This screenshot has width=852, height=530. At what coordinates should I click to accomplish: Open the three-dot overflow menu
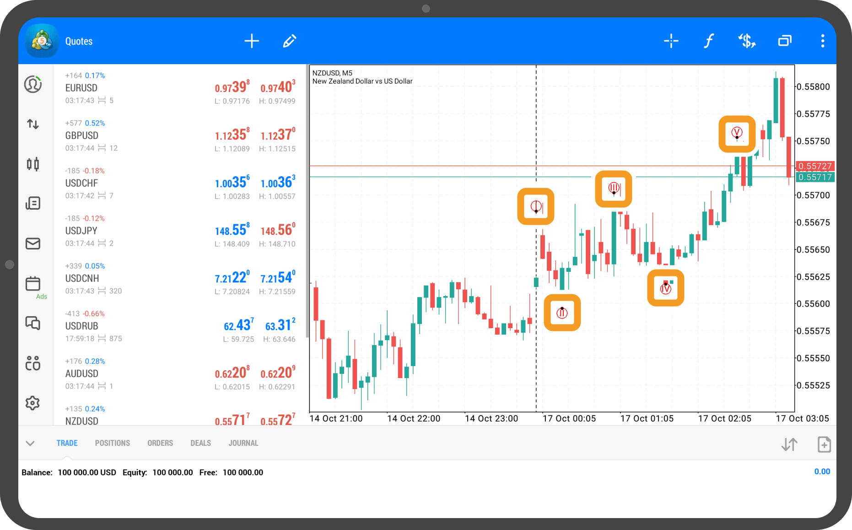point(822,41)
